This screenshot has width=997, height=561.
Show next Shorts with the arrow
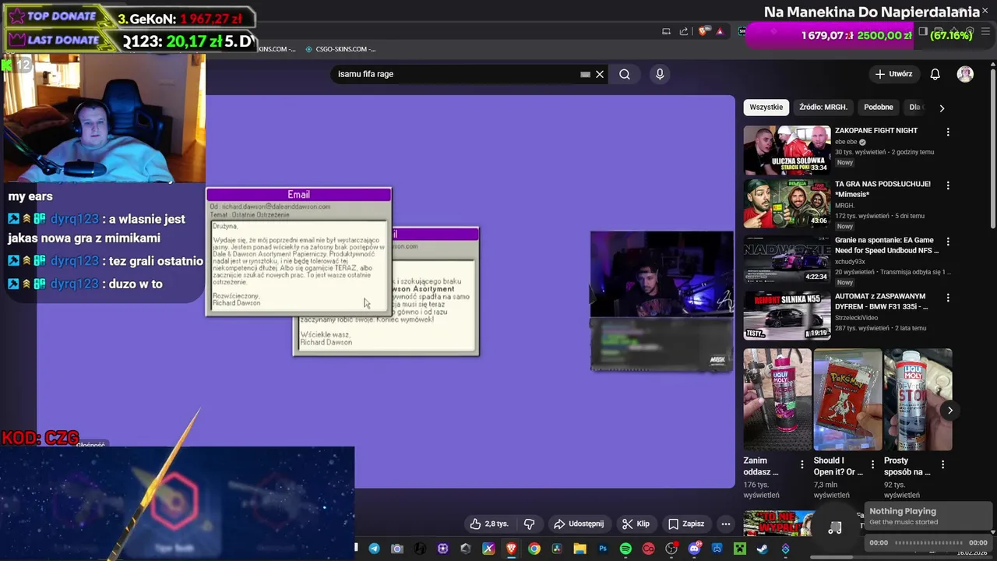coord(949,410)
